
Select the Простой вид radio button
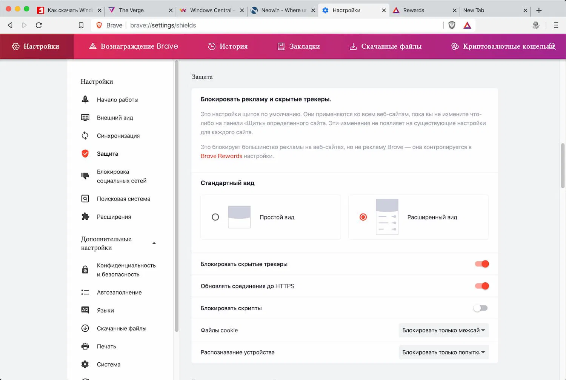(215, 217)
